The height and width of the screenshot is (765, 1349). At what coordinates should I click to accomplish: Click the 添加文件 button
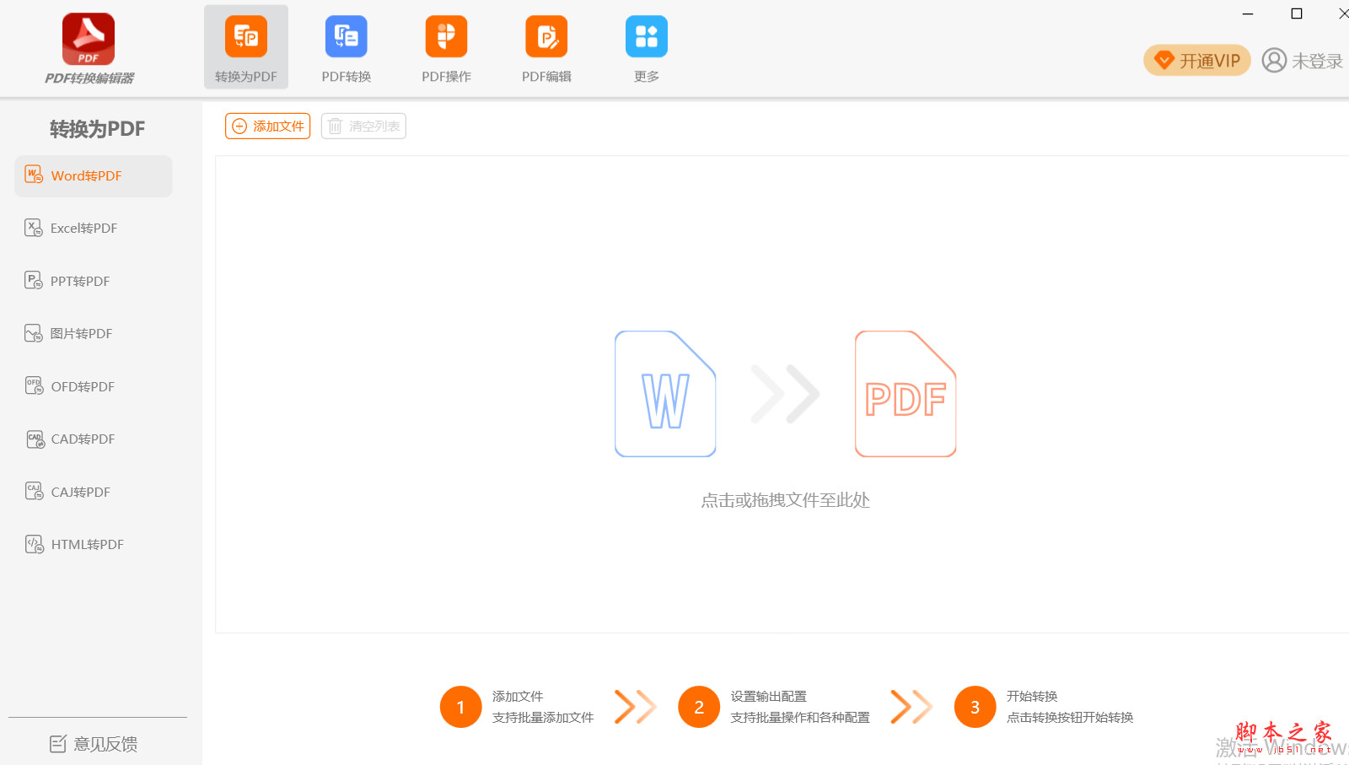(268, 126)
